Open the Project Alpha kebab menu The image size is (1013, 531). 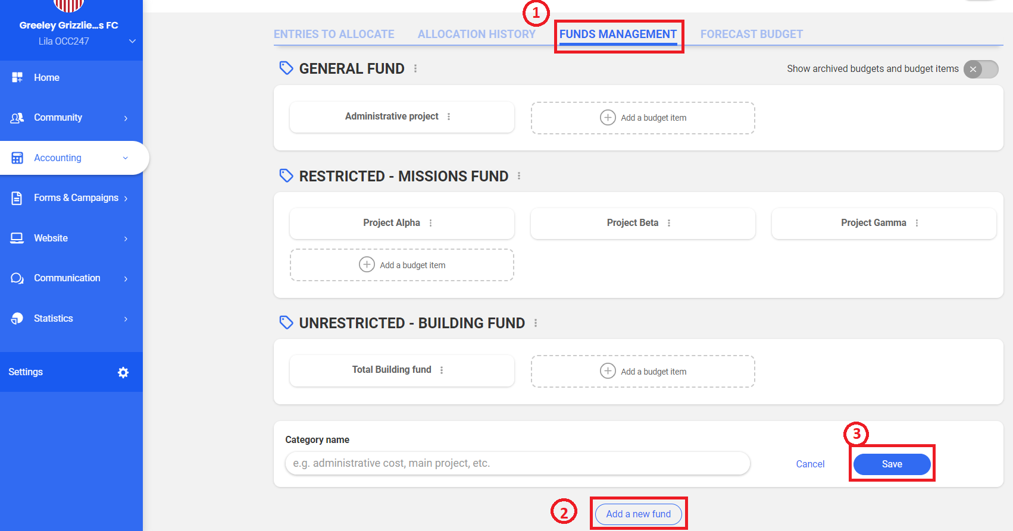431,223
